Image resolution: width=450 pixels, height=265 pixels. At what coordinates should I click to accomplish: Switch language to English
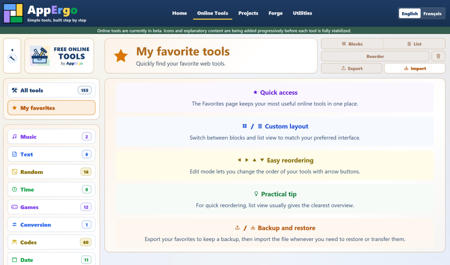(409, 13)
